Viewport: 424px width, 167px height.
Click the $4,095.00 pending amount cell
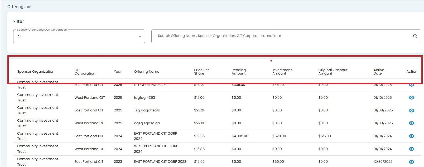[x=240, y=136]
